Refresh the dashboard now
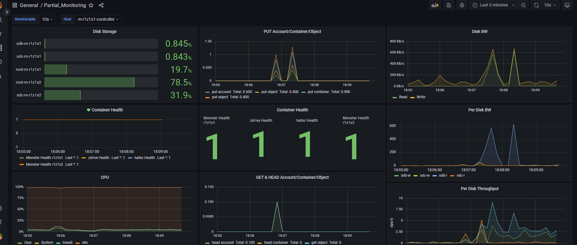The width and height of the screenshot is (577, 245). pyautogui.click(x=536, y=5)
